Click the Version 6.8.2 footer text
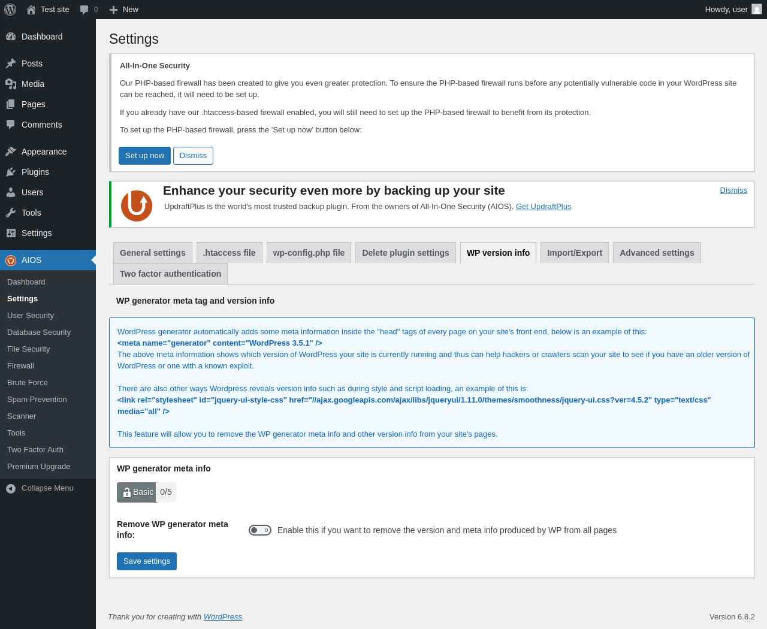Screen dimensions: 767x629 (732, 617)
